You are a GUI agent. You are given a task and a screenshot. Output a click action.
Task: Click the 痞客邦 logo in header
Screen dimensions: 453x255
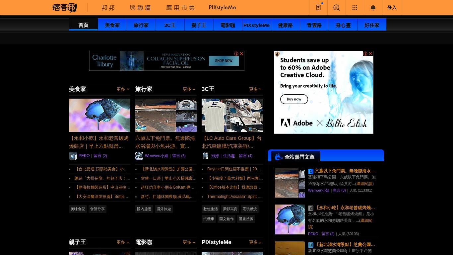65,7
